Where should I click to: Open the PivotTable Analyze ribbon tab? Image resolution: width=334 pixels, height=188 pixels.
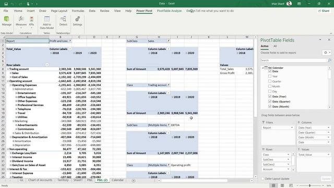[169, 10]
